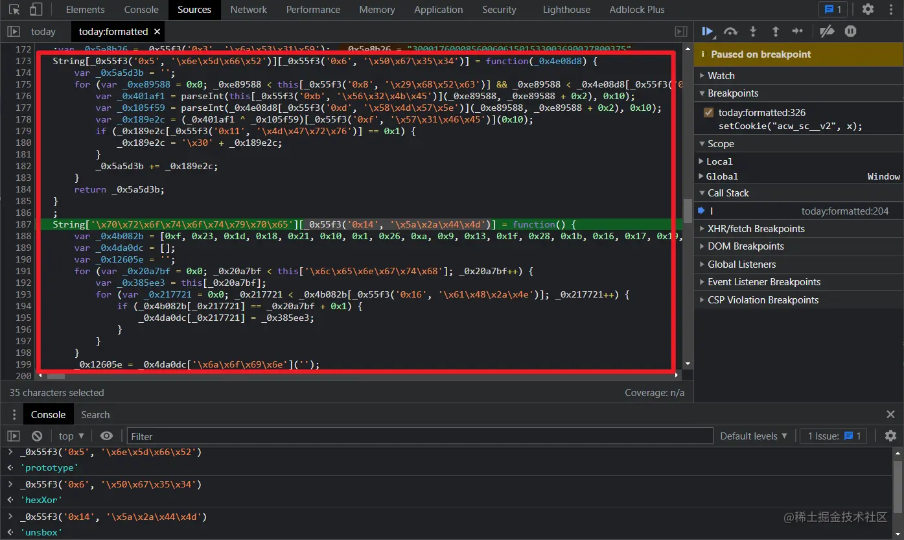Open the Security tab
Viewport: 904px width, 540px height.
click(499, 10)
